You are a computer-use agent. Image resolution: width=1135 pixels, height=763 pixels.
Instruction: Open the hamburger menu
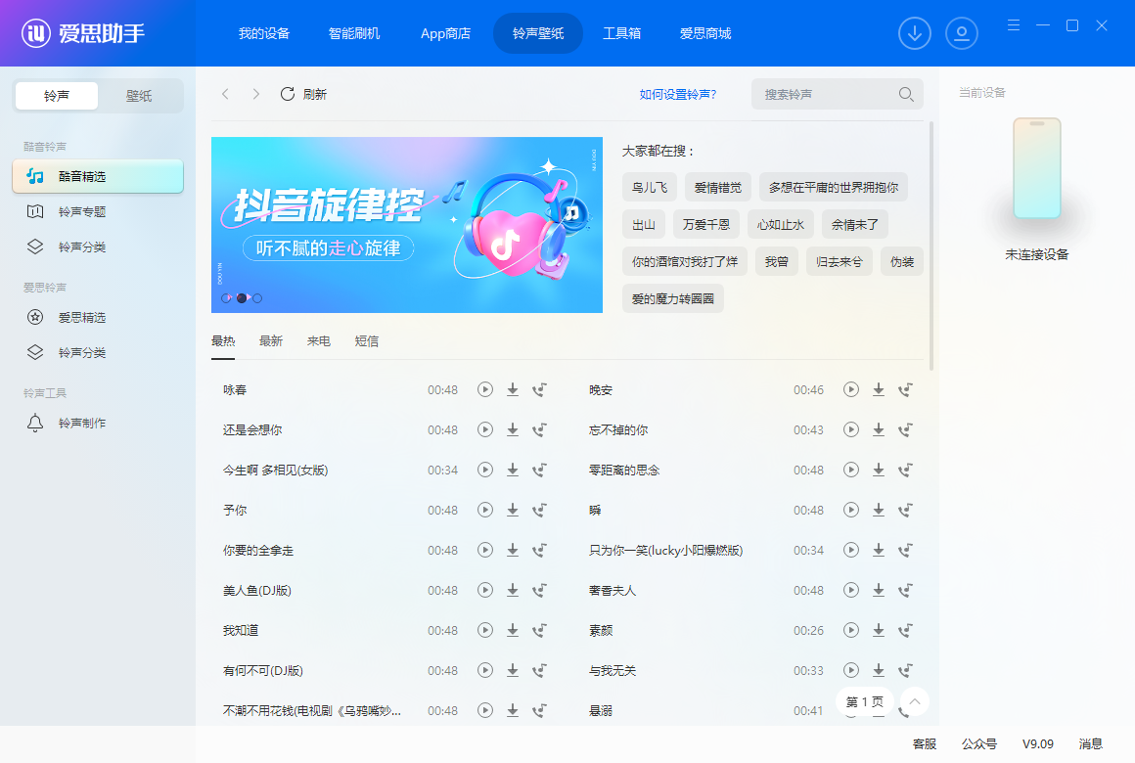tap(1013, 24)
